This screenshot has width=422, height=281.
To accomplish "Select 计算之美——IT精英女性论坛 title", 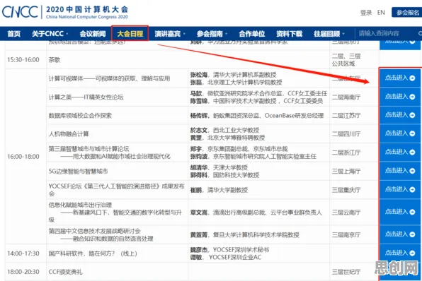I will pos(86,97).
